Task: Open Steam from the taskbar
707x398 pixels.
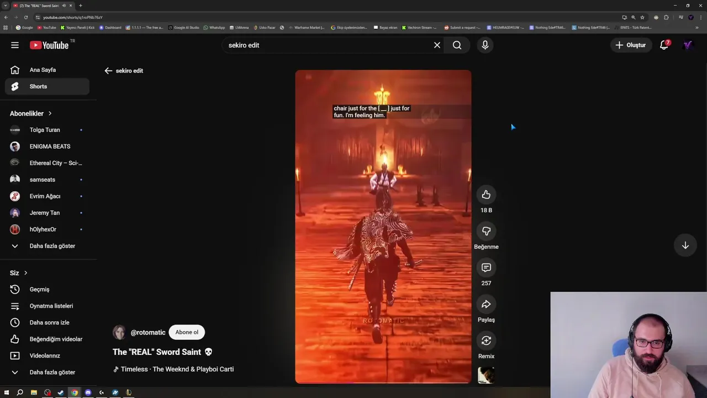Action: pos(61,392)
